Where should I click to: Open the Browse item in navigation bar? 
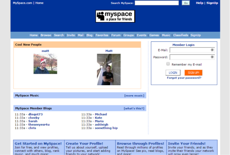pos(46,35)
